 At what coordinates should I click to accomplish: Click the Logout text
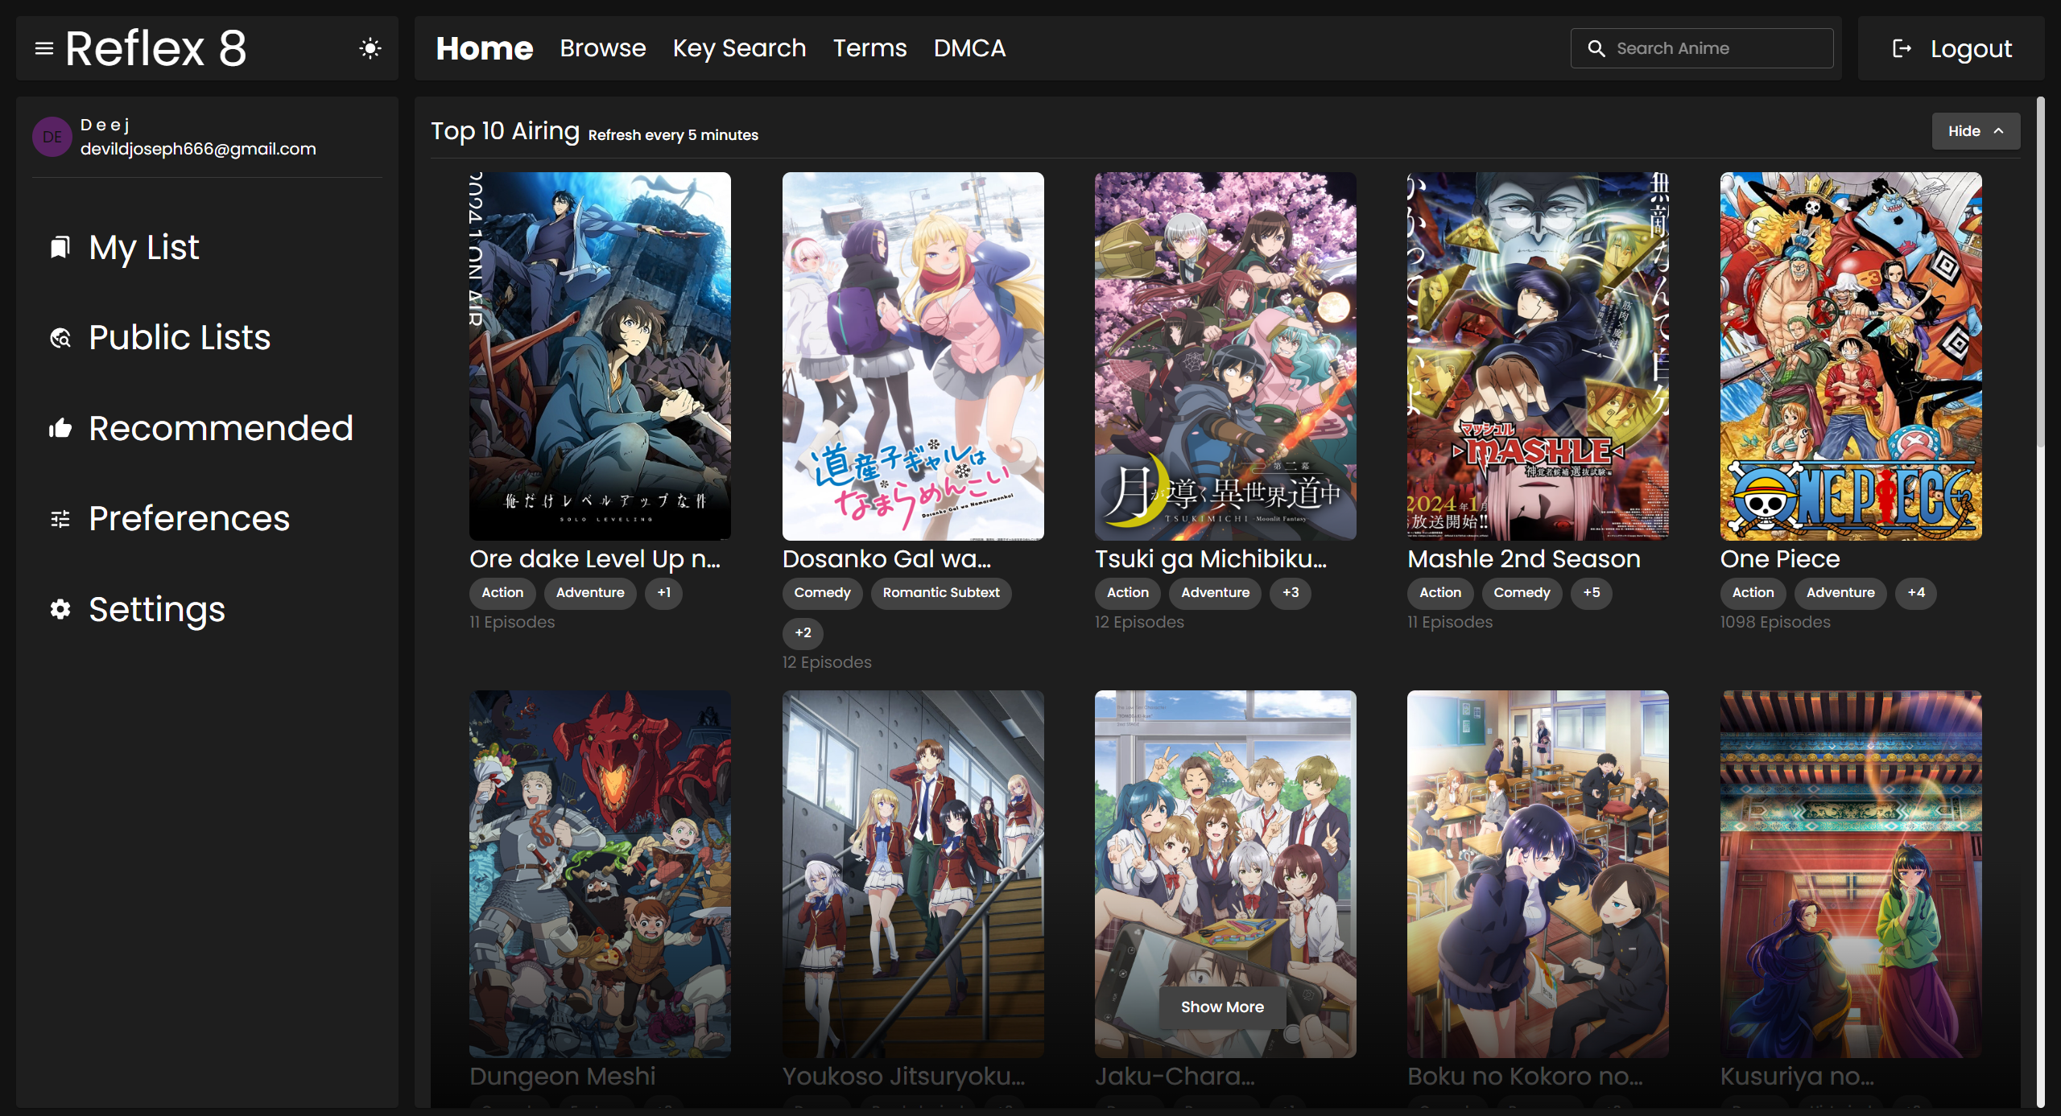pyautogui.click(x=1971, y=49)
